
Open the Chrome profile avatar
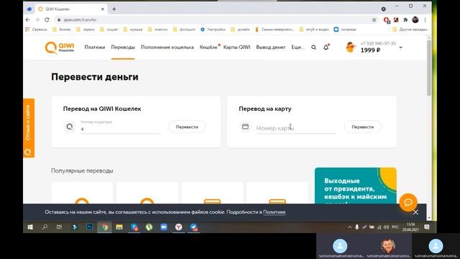415,19
